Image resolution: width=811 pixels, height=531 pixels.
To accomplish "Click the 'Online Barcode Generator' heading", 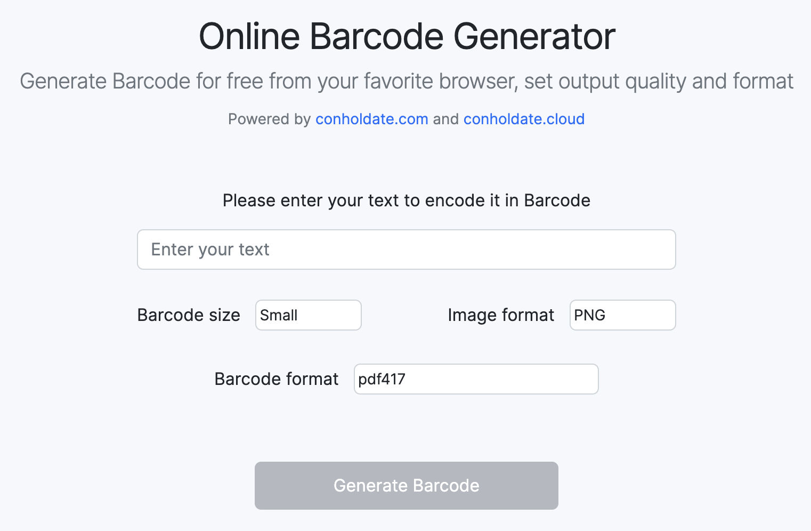I will click(x=407, y=36).
